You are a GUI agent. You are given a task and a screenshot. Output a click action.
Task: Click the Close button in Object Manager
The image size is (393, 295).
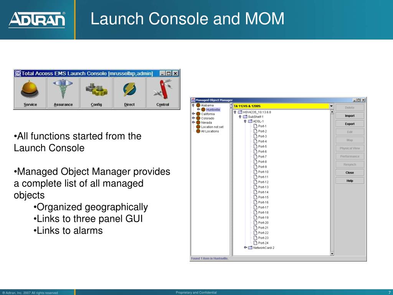[350, 172]
